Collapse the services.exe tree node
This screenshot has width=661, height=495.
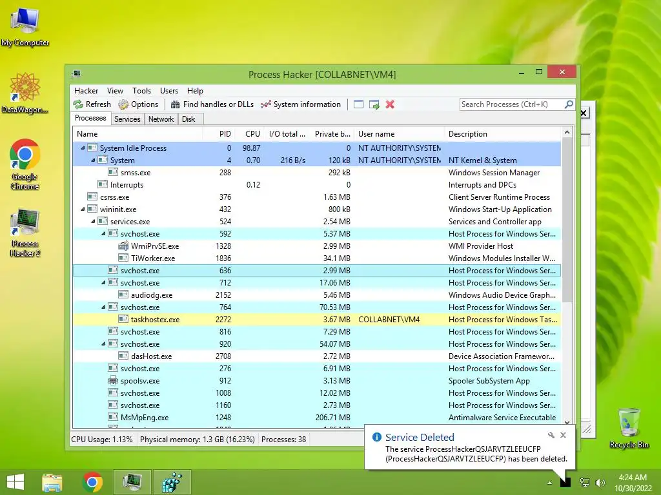click(93, 221)
